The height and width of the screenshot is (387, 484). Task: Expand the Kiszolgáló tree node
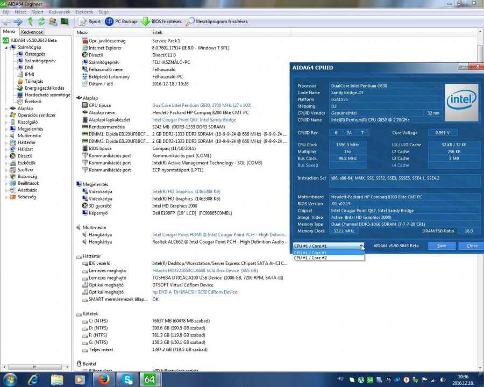click(x=6, y=122)
